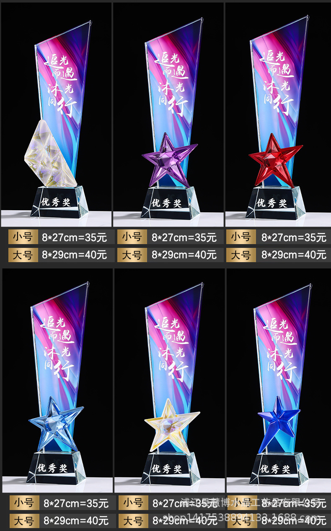
Task: Click the light blue crystal star
Action: [56, 424]
